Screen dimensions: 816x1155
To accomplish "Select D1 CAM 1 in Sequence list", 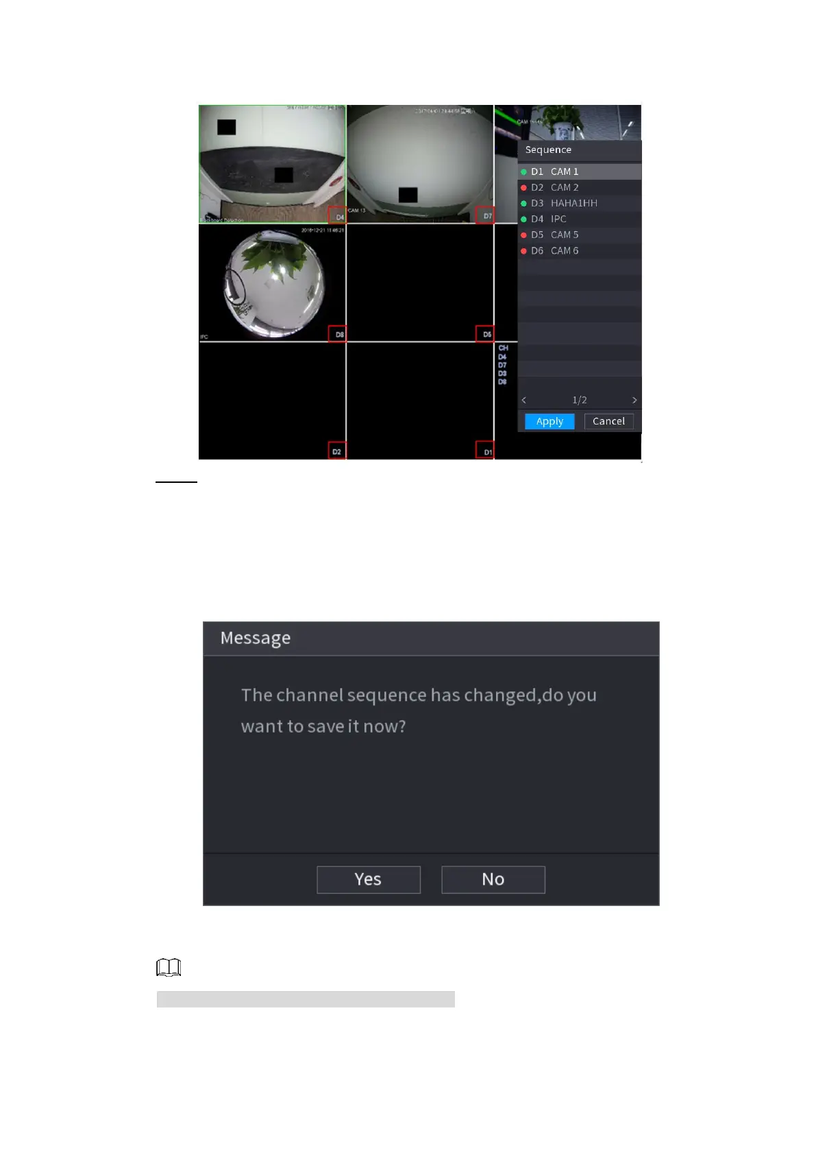I will (580, 171).
